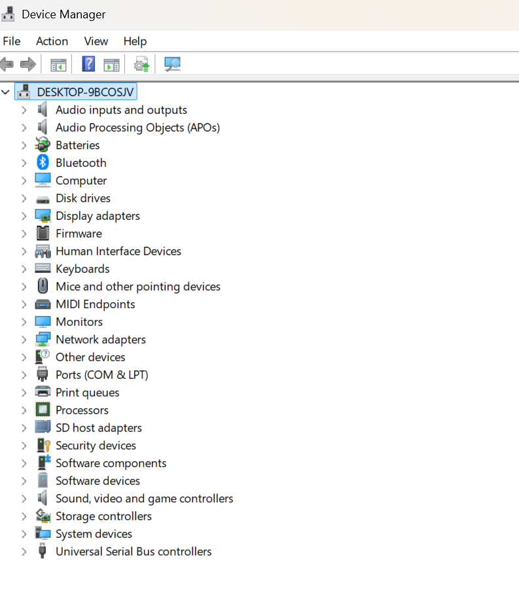The width and height of the screenshot is (519, 615).
Task: Expand the Bluetooth chevron
Action: tap(24, 163)
